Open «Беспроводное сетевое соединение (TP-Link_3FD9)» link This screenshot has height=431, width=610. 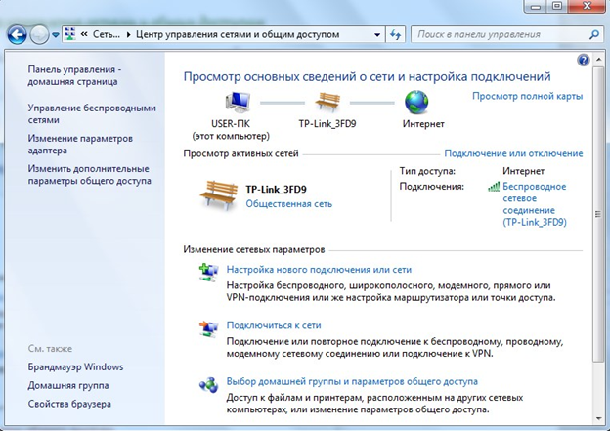pos(535,204)
